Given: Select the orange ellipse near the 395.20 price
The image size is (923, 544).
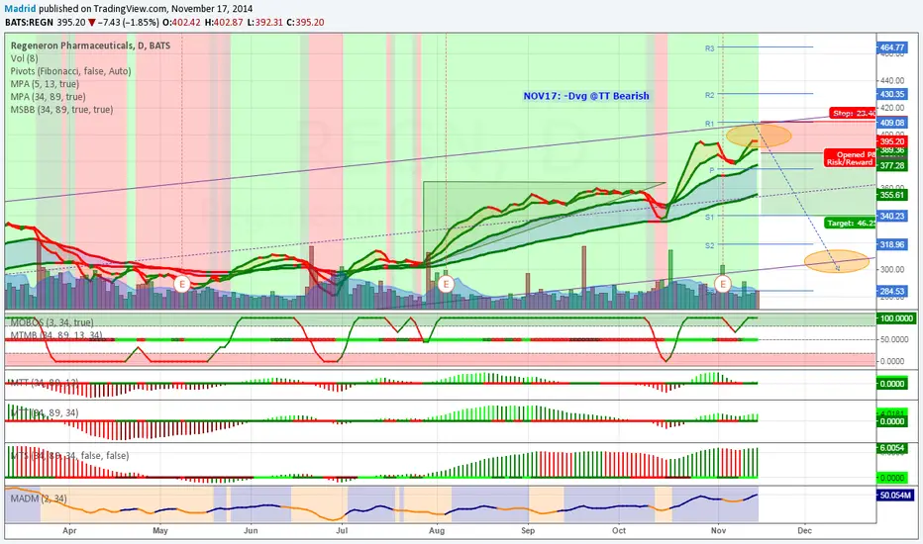Looking at the screenshot, I should 759,136.
